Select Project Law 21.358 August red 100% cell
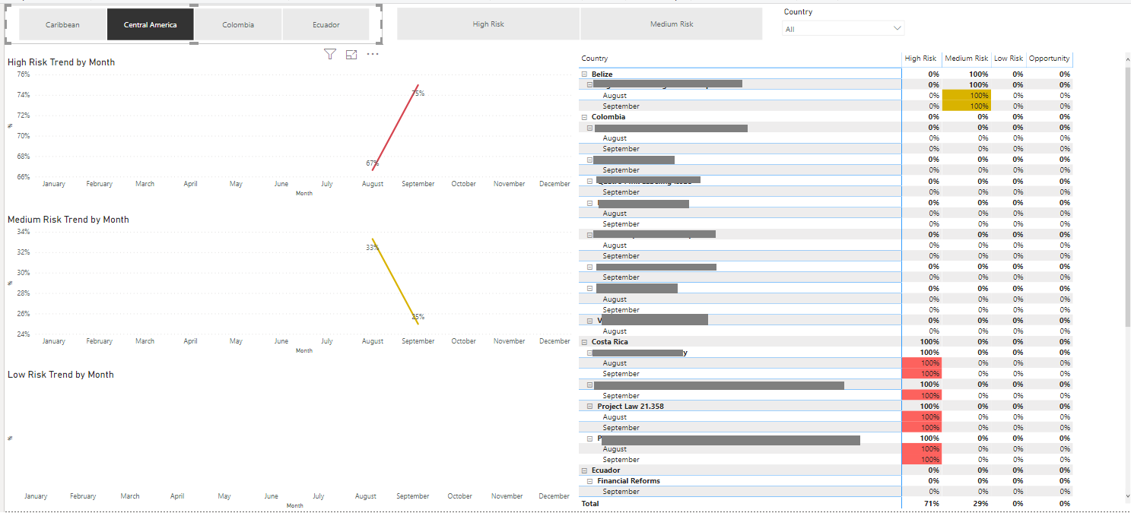1131x513 pixels. [921, 417]
